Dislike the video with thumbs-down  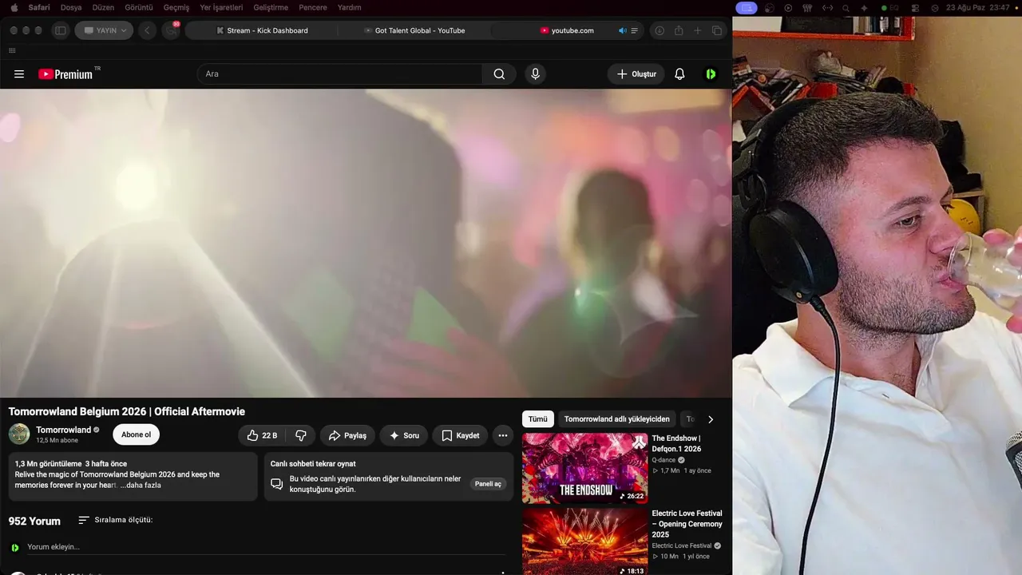(301, 435)
